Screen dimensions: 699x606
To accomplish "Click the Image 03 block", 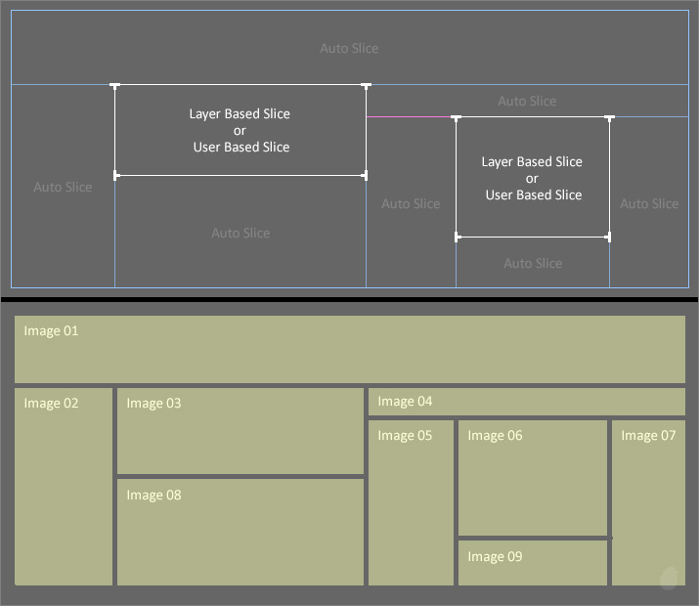I will [240, 431].
